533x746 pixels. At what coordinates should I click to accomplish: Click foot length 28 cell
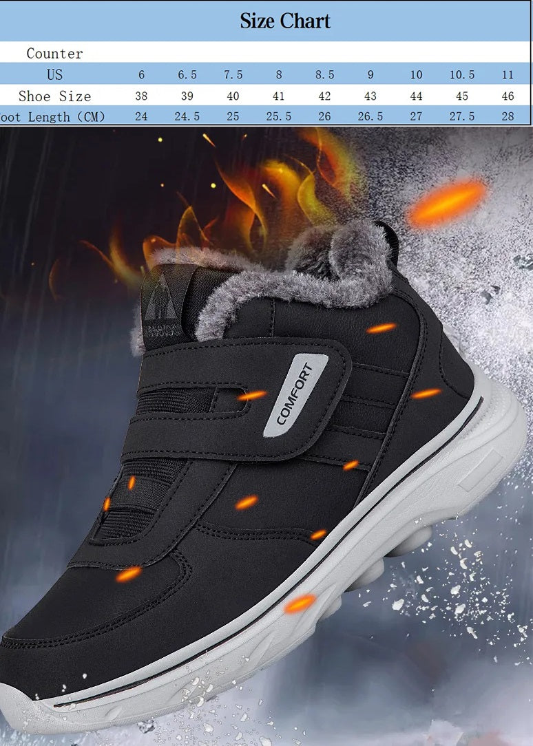point(508,116)
